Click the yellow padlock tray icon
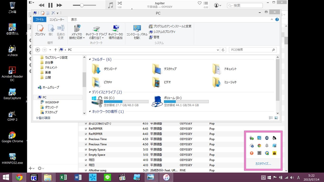Viewport: 324px width, 182px height. [274, 153]
